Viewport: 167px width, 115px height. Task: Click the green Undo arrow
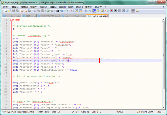coord(48,11)
